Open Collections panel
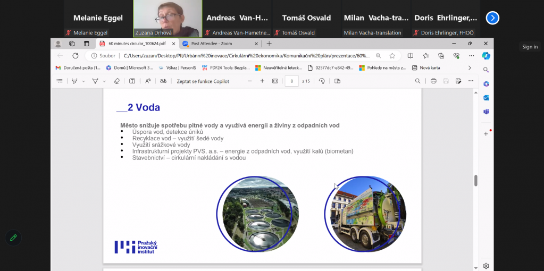This screenshot has height=271, width=544. point(441,56)
